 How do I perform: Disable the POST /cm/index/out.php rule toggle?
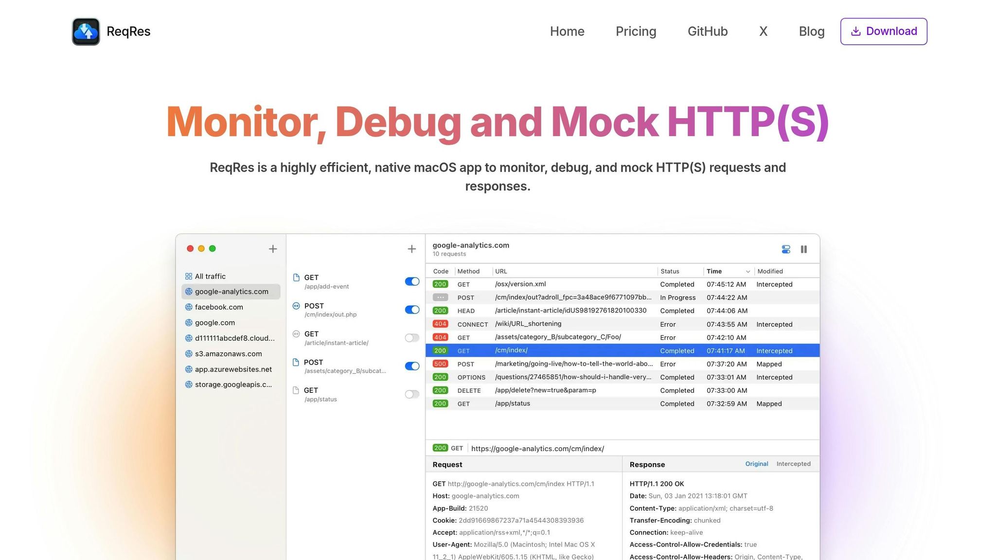[412, 310]
